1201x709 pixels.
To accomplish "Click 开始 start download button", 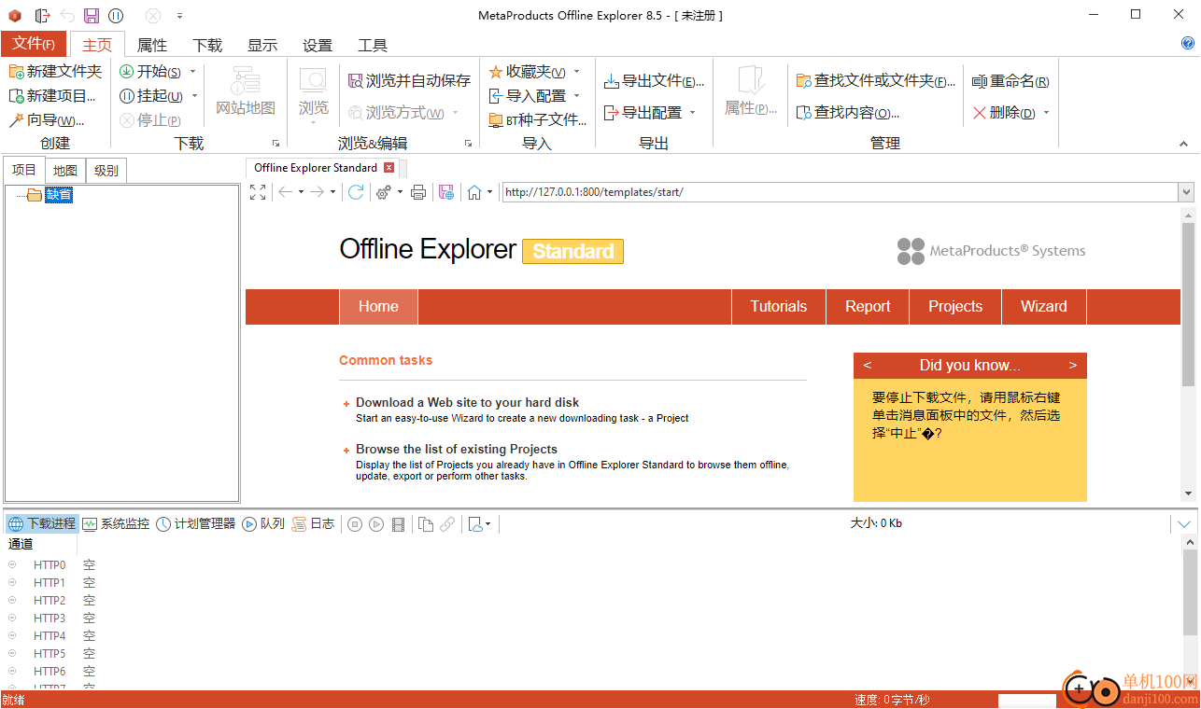I will pos(150,72).
